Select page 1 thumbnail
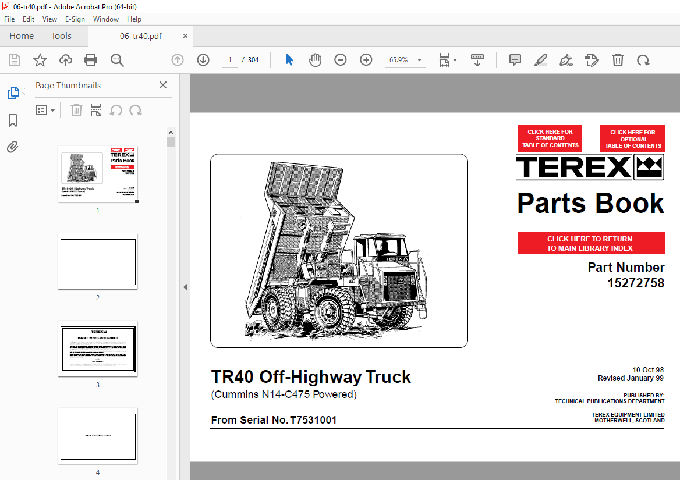Viewport: 680px width, 480px height. pyautogui.click(x=98, y=174)
